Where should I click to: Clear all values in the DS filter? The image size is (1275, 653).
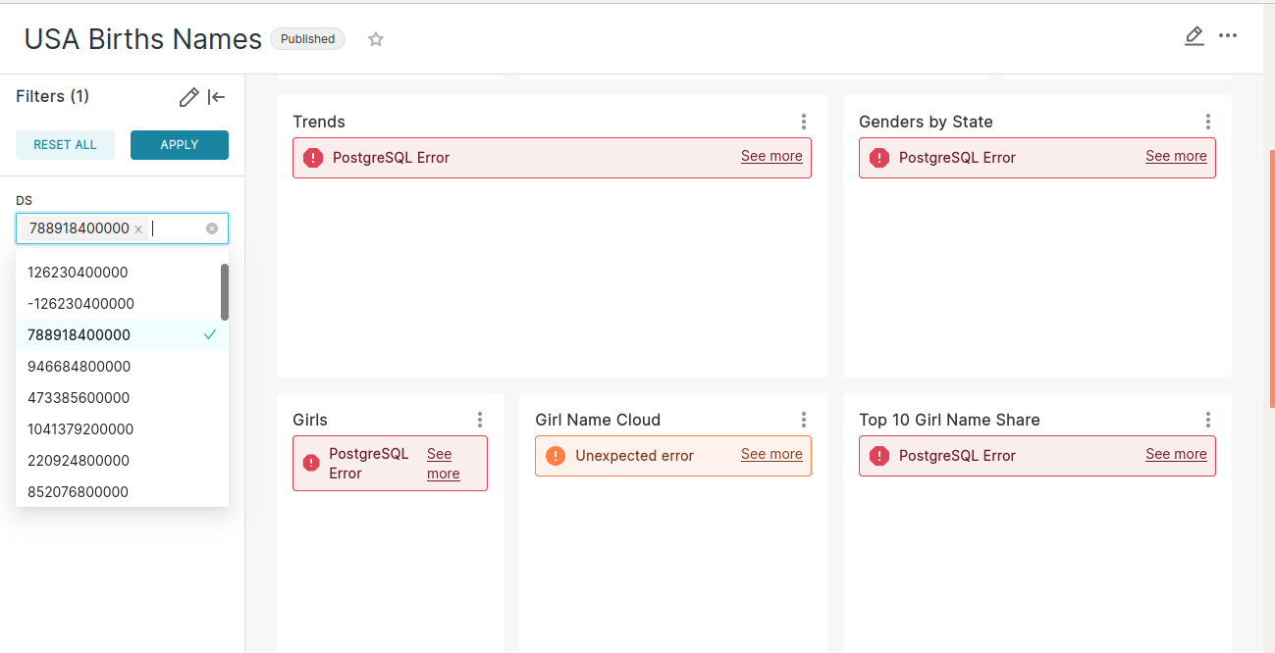(x=212, y=228)
